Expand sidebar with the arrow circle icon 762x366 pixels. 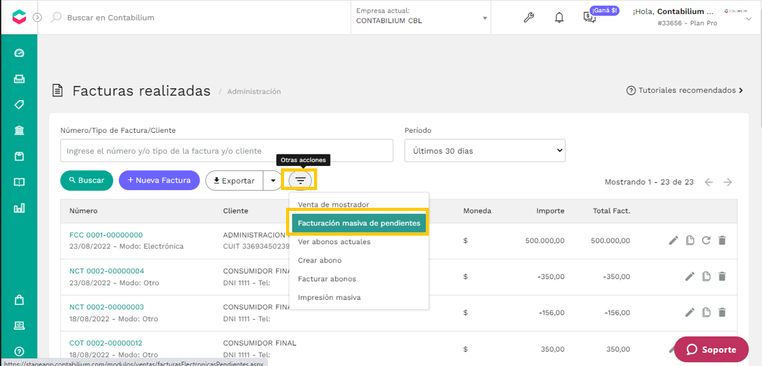click(37, 18)
